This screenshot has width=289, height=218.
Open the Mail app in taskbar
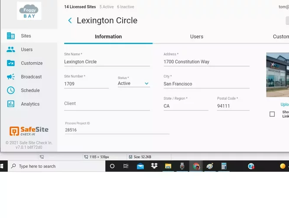tap(140, 166)
